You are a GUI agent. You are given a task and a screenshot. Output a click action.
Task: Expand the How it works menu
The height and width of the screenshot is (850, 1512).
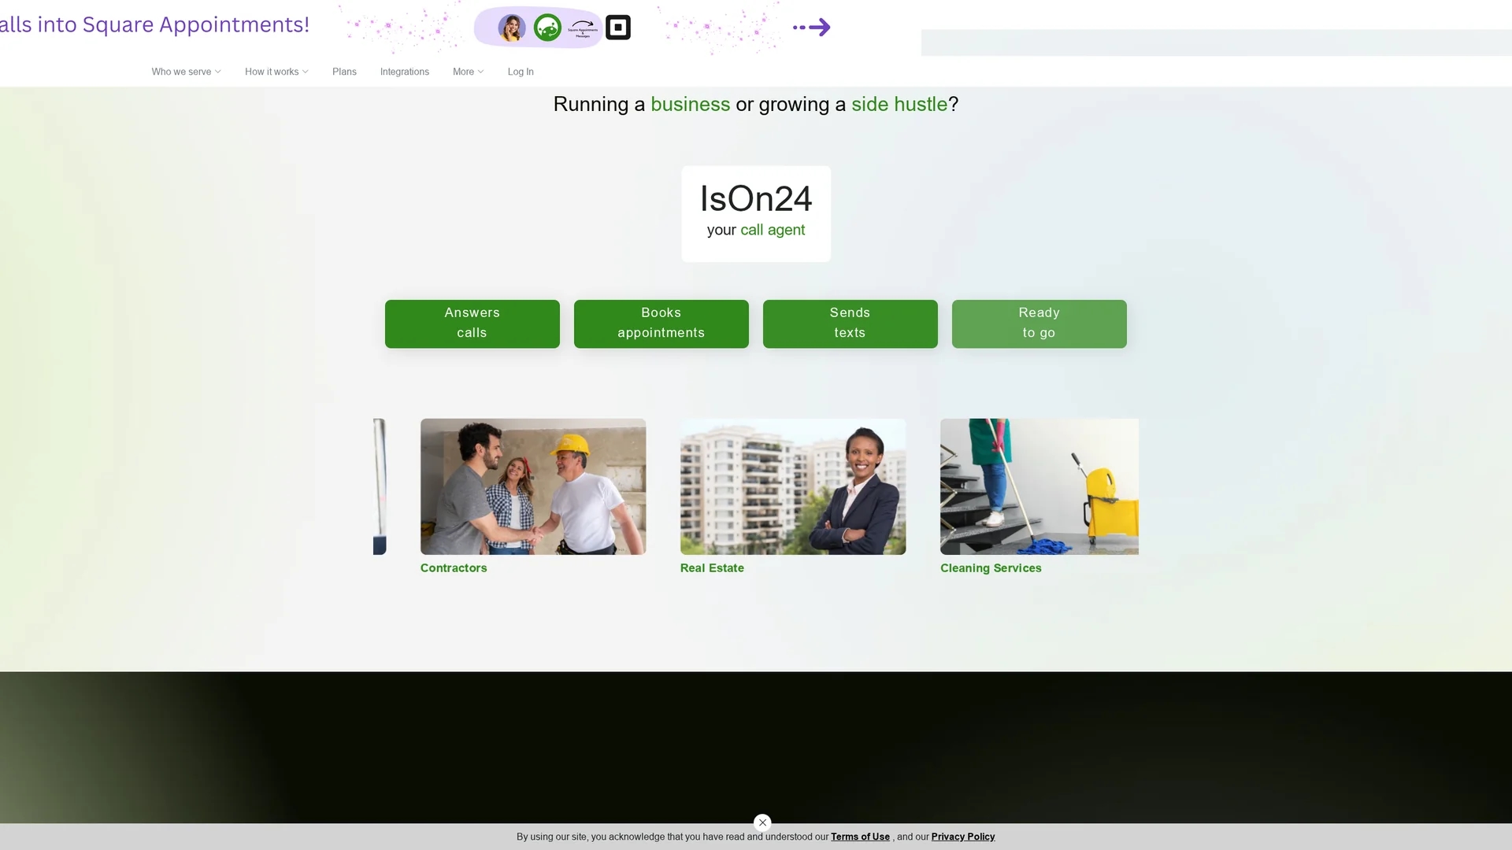tap(276, 72)
